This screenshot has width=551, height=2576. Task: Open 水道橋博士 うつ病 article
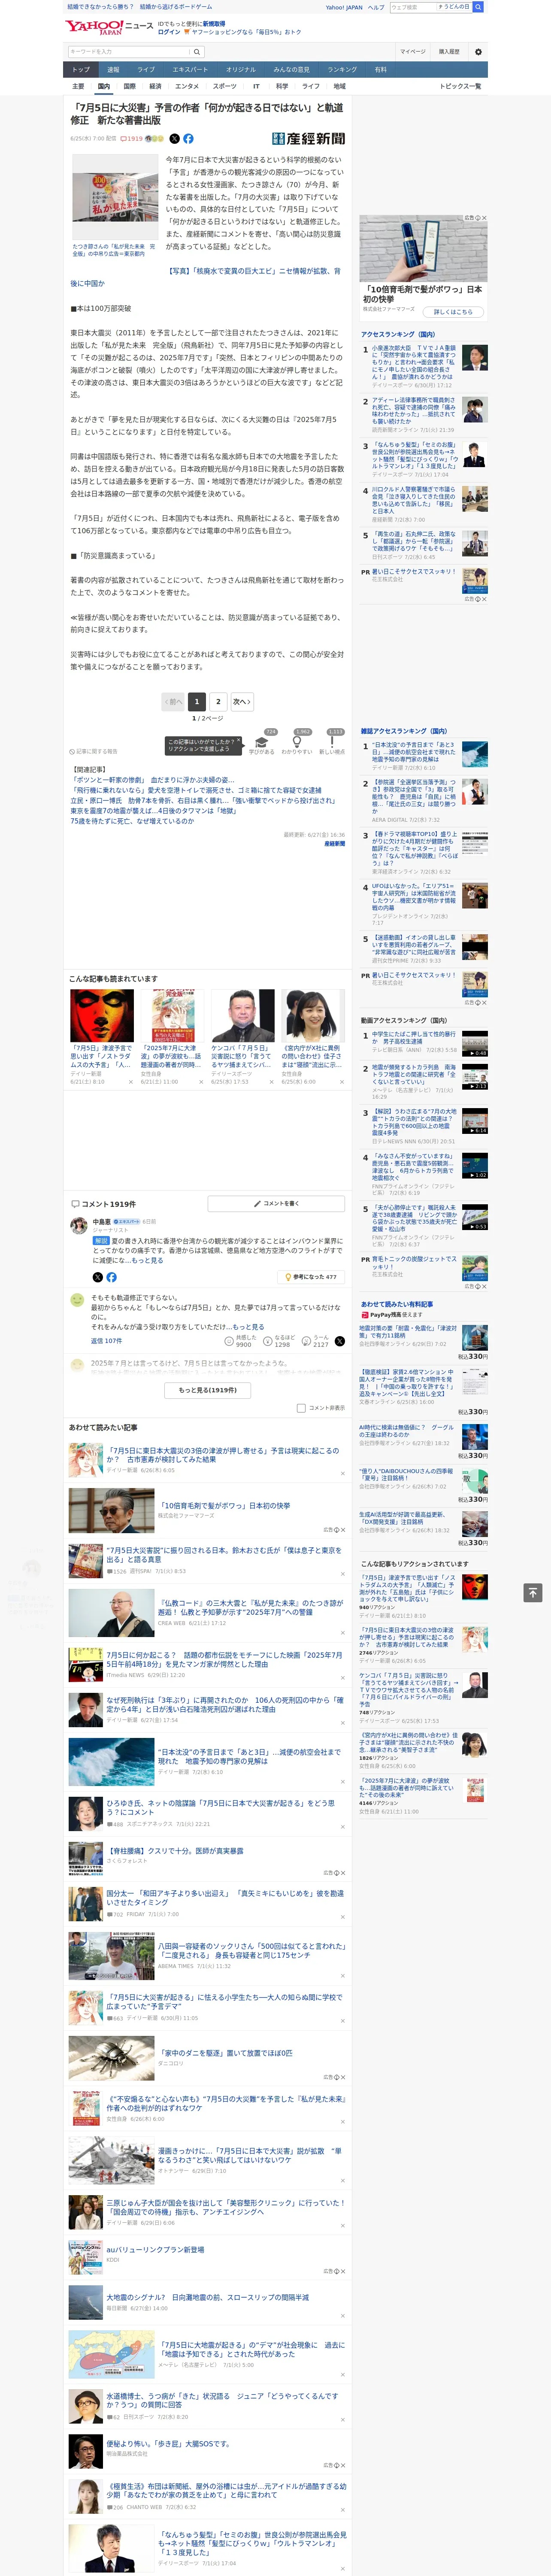[x=222, y=2400]
